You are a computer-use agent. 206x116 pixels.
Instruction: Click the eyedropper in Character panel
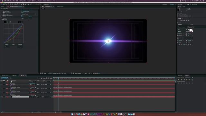tap(188, 30)
